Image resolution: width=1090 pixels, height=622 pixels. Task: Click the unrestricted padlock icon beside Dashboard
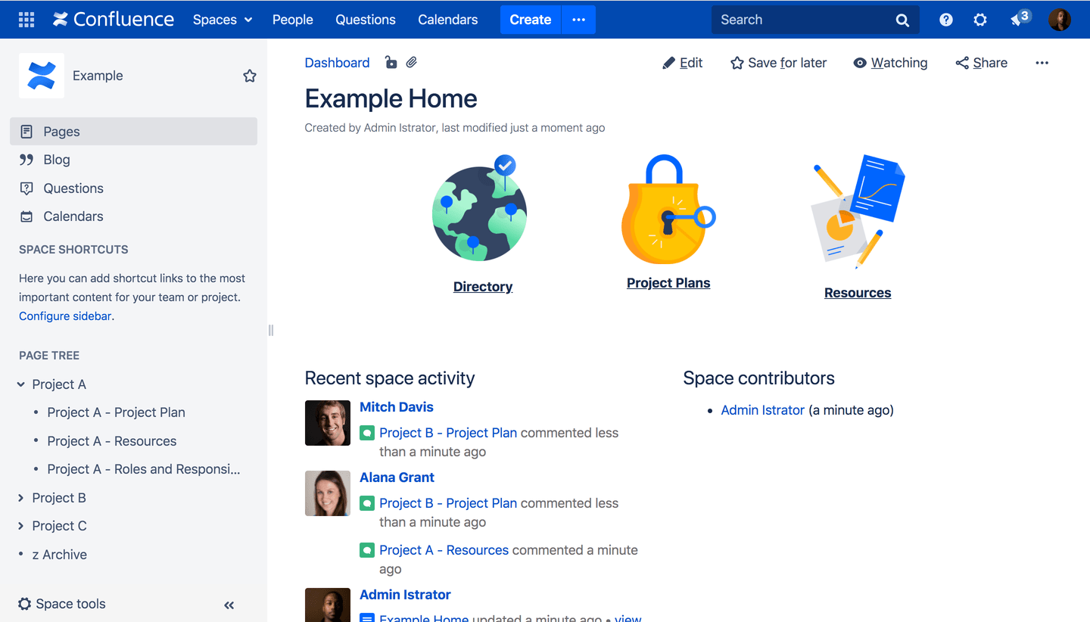click(391, 62)
